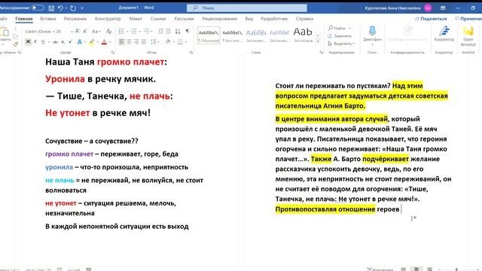This screenshot has height=271, width=482.
Task: Toggle superscript formatting
Action: click(70, 42)
